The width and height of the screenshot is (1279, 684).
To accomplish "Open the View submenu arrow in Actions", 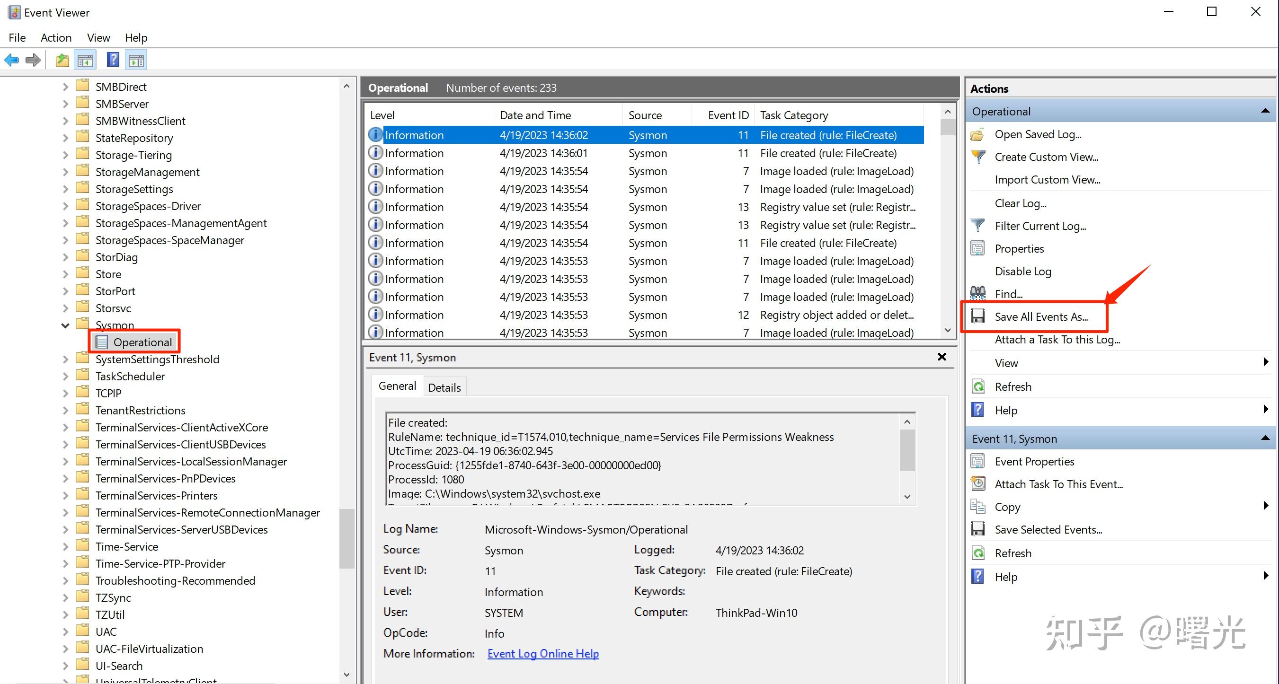I will pyautogui.click(x=1266, y=363).
